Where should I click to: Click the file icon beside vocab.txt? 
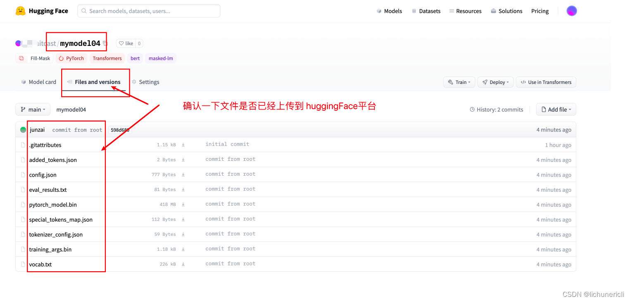(24, 264)
